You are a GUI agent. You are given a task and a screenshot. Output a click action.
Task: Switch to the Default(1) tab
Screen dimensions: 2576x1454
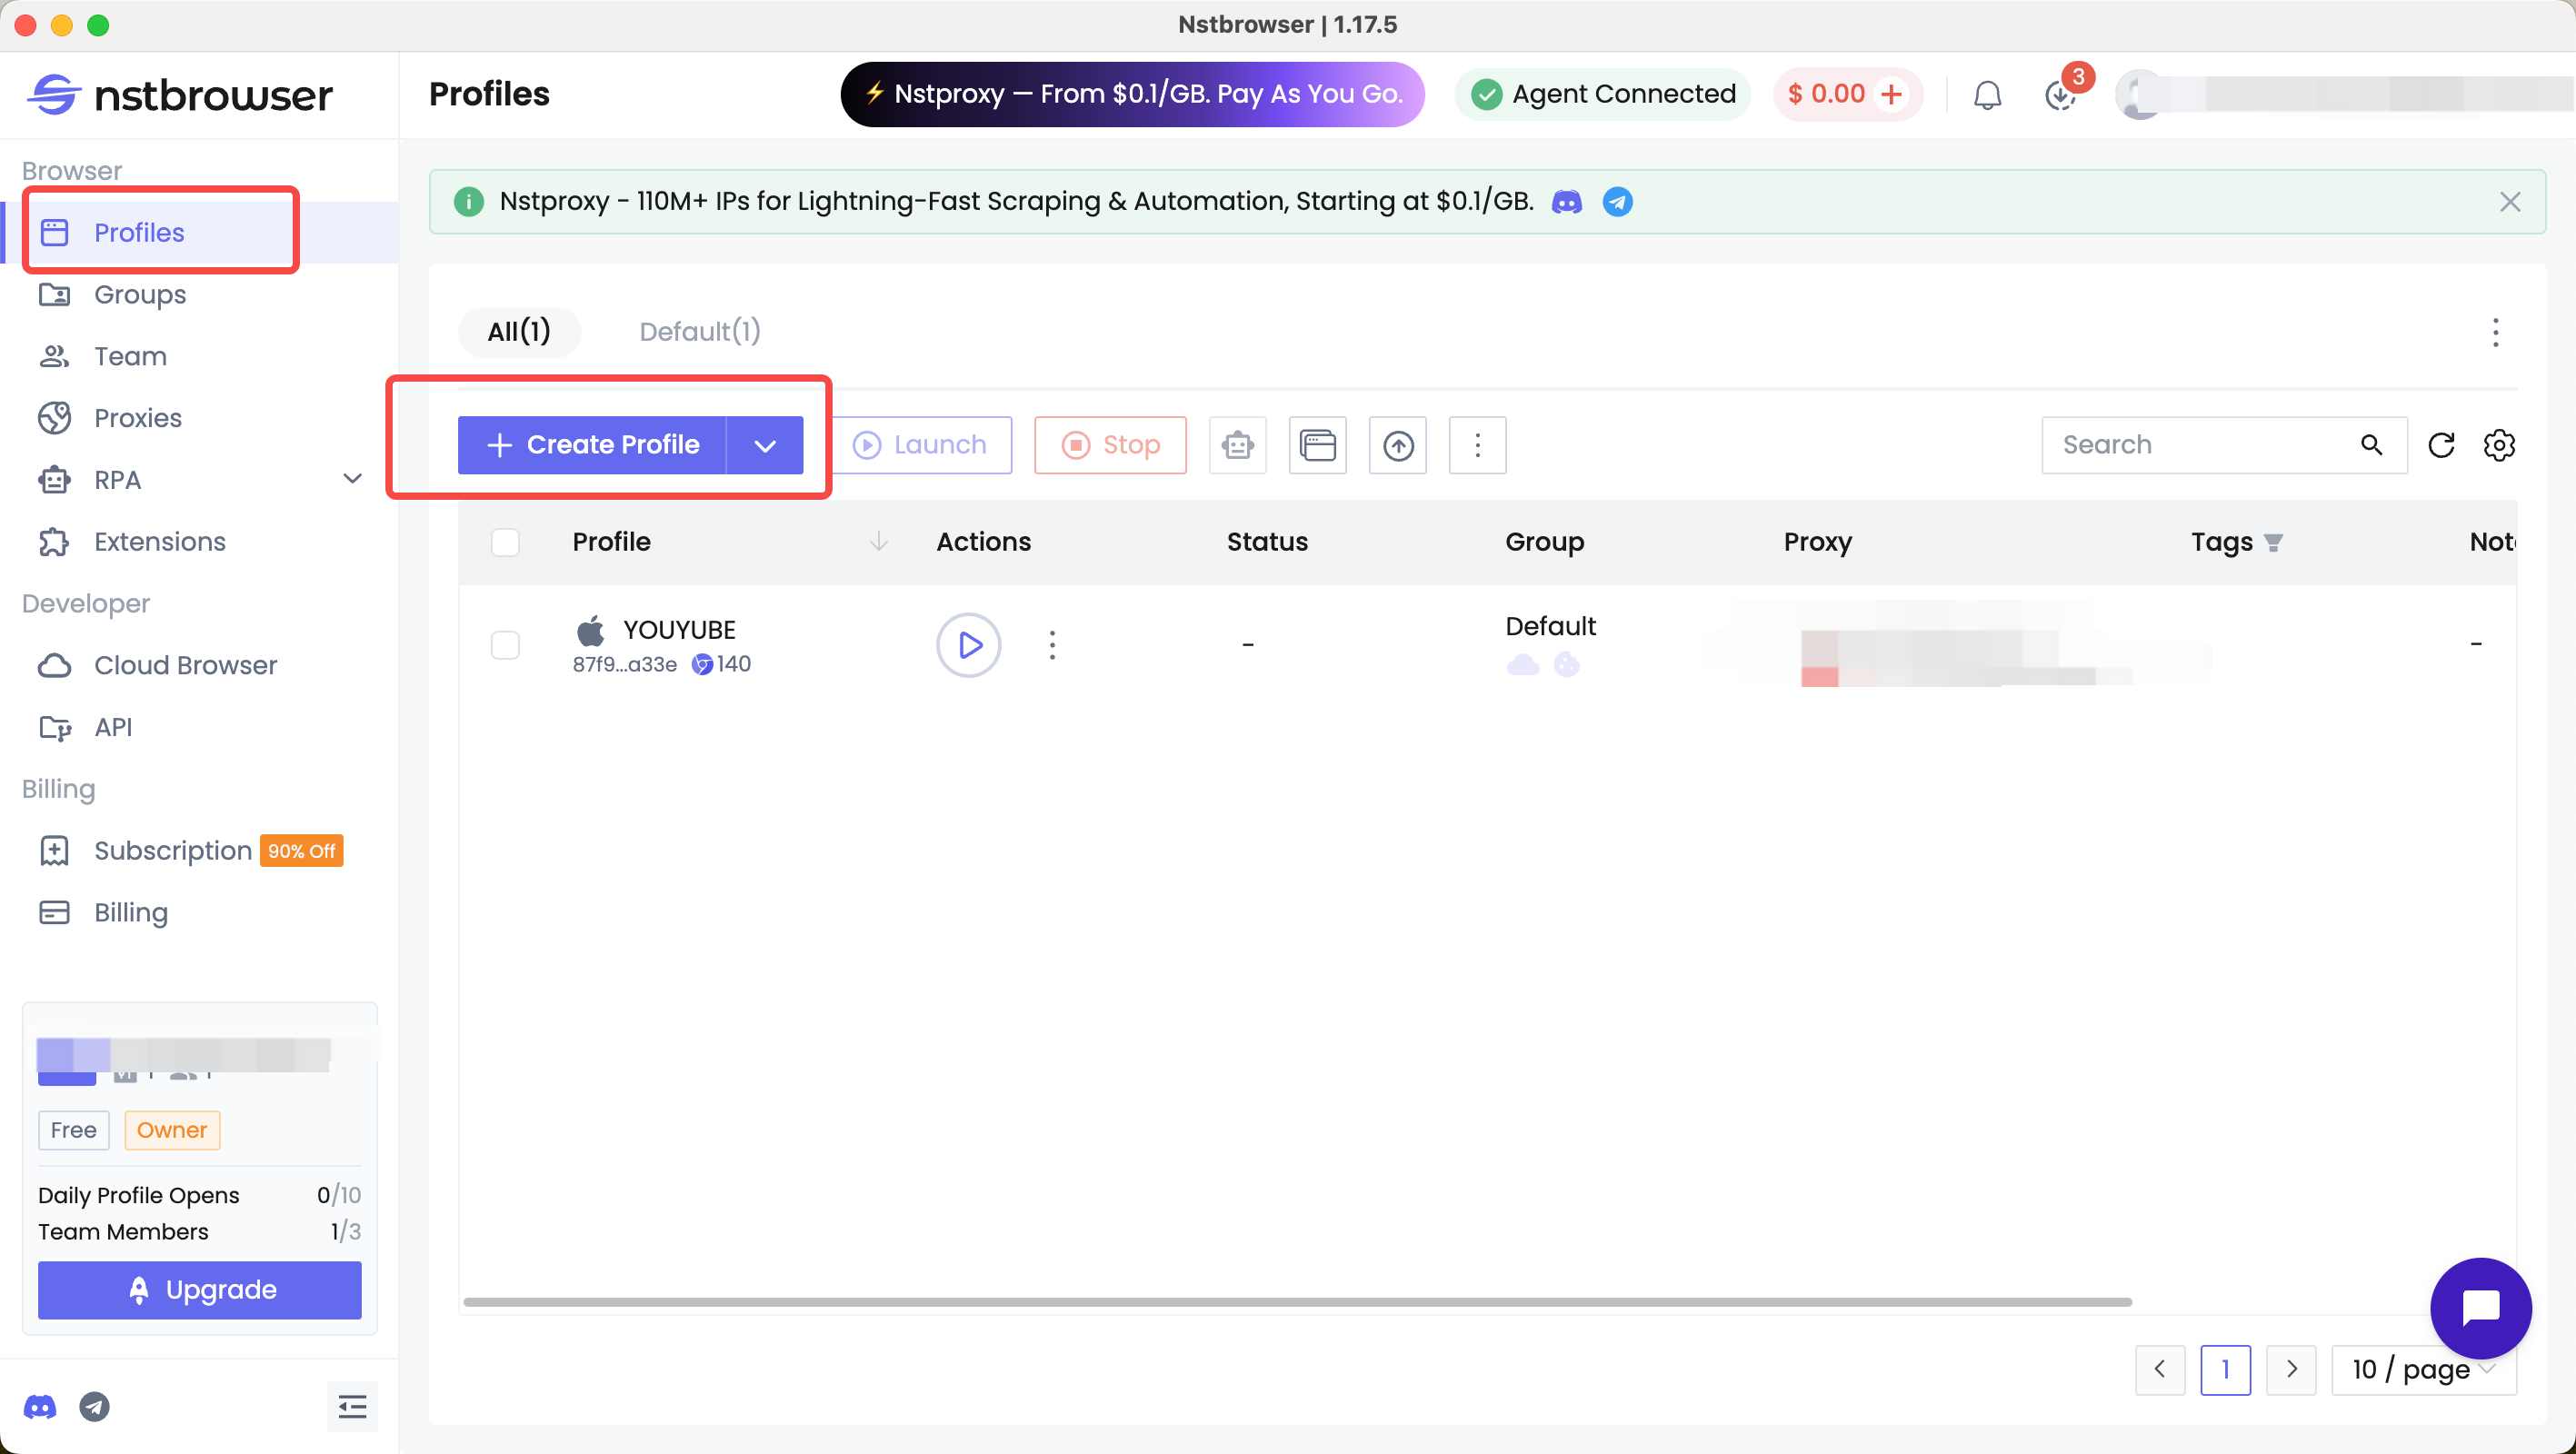click(x=698, y=331)
